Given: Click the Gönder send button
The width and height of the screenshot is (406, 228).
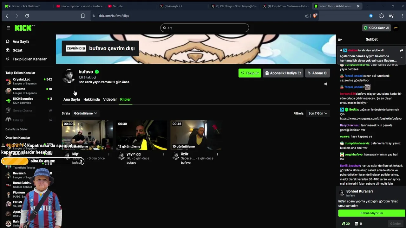Looking at the screenshot, I should pyautogui.click(x=396, y=224).
